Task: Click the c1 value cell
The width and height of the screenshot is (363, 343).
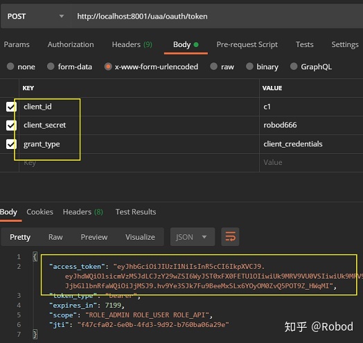Action: pyautogui.click(x=311, y=107)
